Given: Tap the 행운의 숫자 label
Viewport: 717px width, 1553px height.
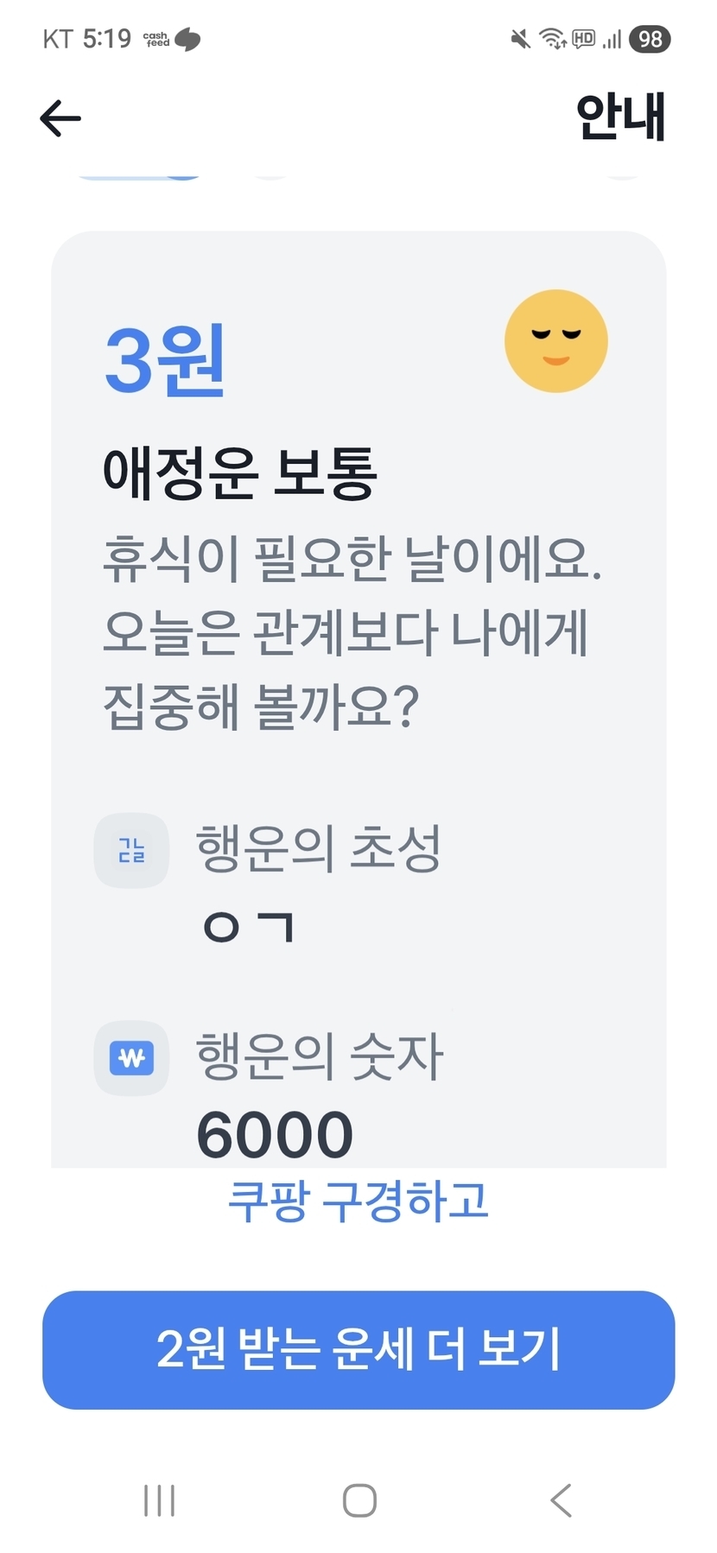Looking at the screenshot, I should [x=320, y=1056].
